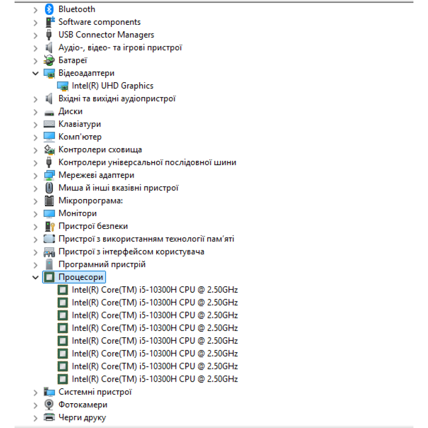Viewport: 428px width, 428px height.
Task: Select the Intel(R) UHD Graphics entry
Action: click(x=113, y=86)
